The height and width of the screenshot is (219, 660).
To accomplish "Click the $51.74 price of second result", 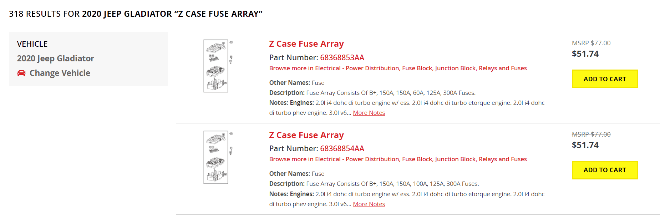I will 585,145.
